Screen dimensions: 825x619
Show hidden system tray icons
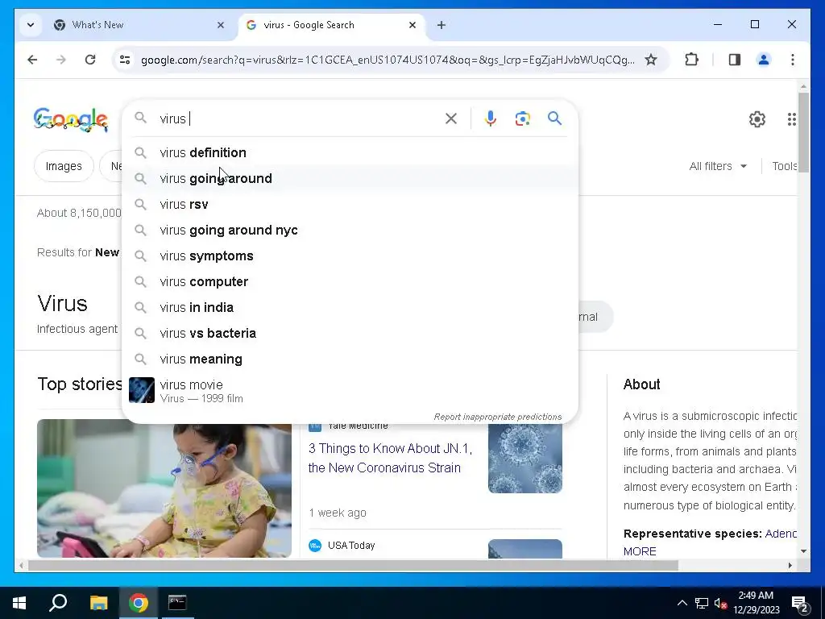tap(682, 603)
